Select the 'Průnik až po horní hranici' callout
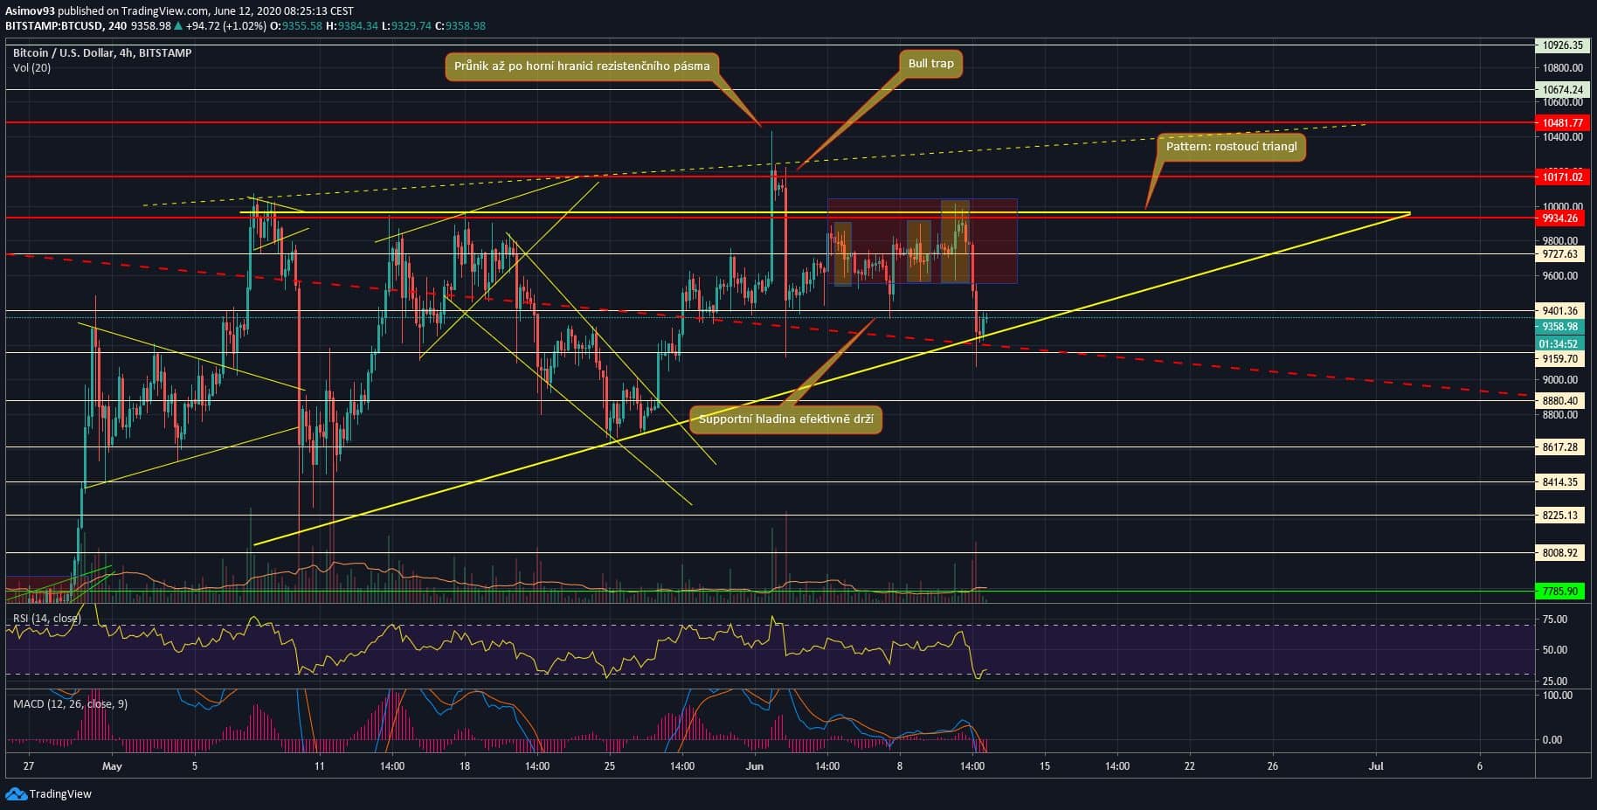The height and width of the screenshot is (810, 1597). click(582, 66)
